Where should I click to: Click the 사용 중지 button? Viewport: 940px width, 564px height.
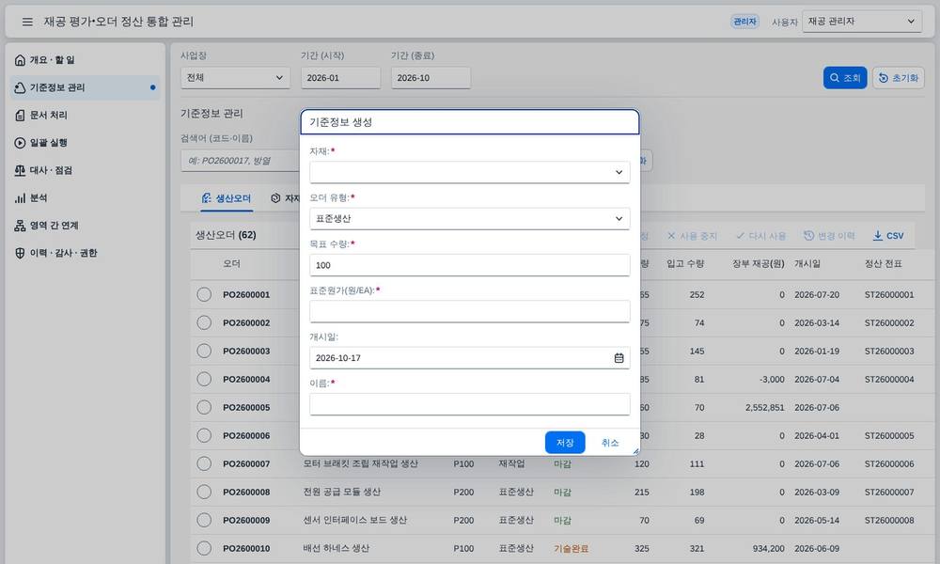click(693, 236)
